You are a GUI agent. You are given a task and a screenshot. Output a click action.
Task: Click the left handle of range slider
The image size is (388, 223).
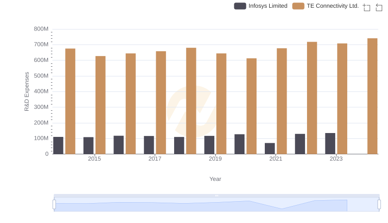pyautogui.click(x=54, y=205)
